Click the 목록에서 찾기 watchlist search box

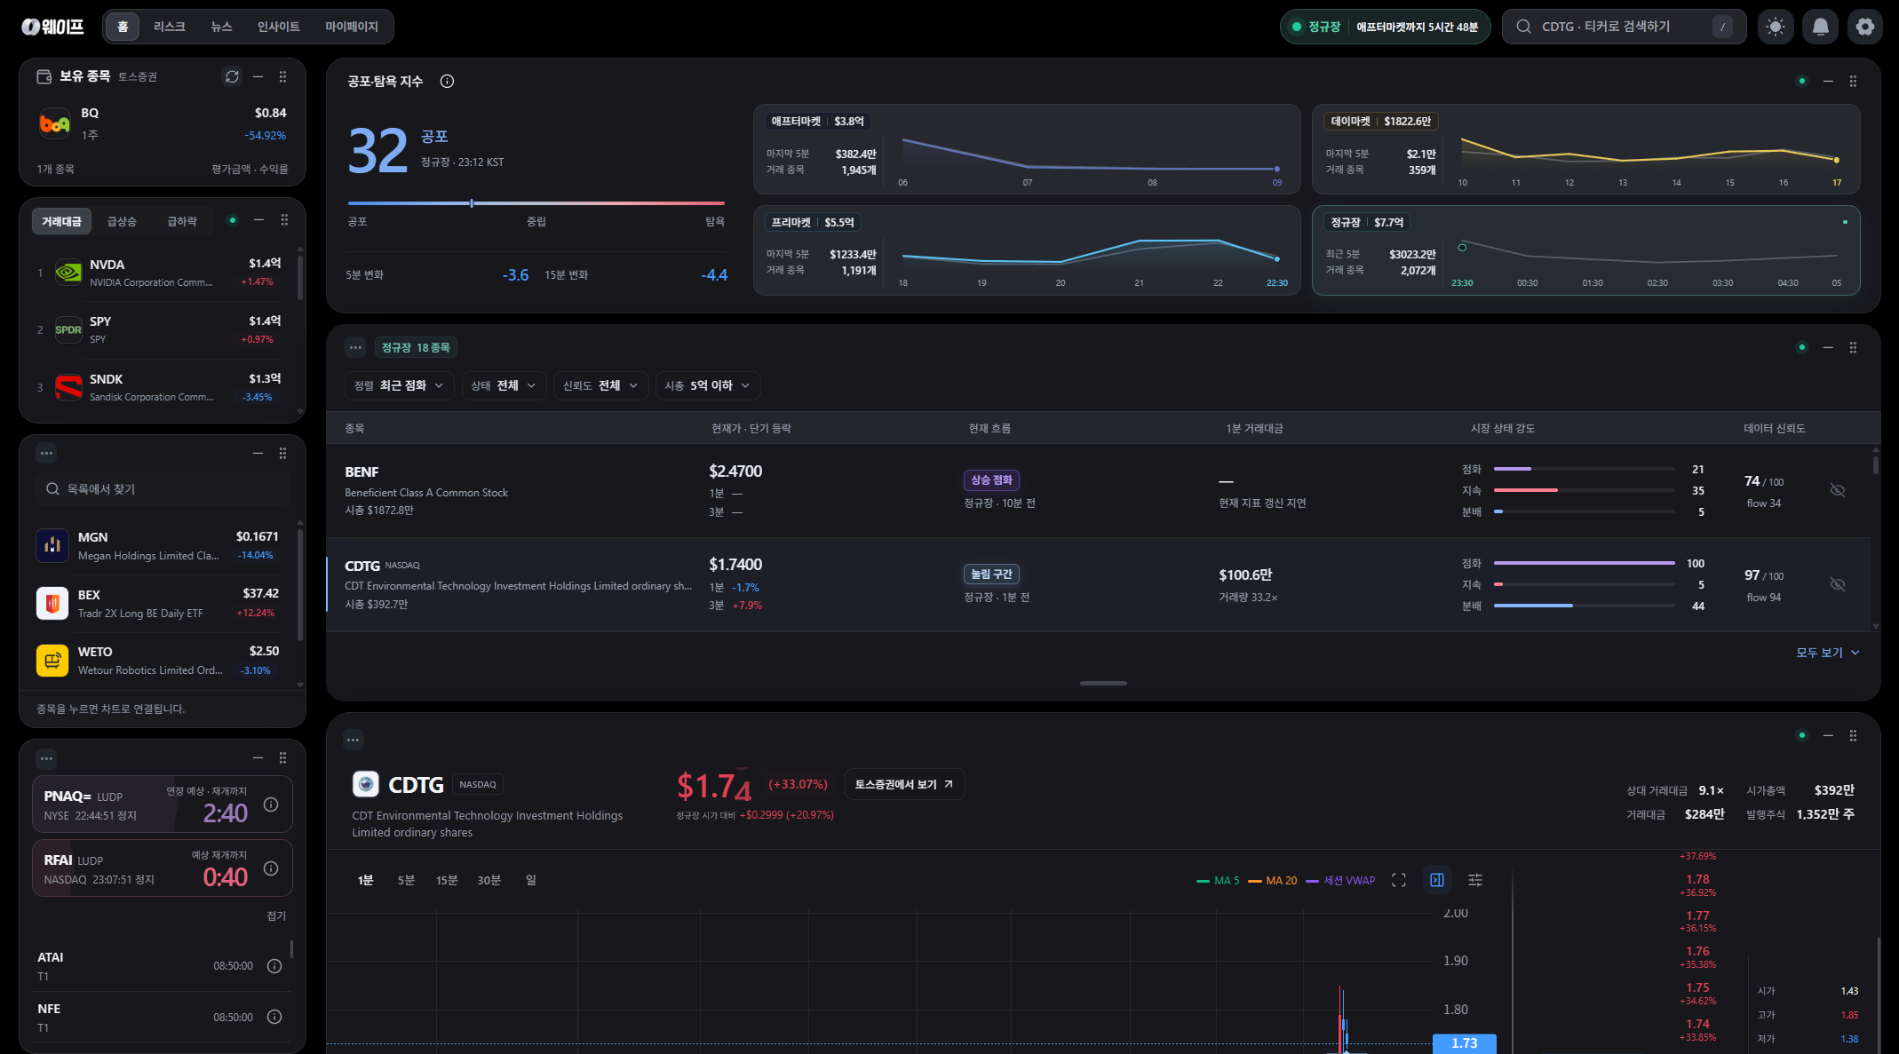point(163,489)
